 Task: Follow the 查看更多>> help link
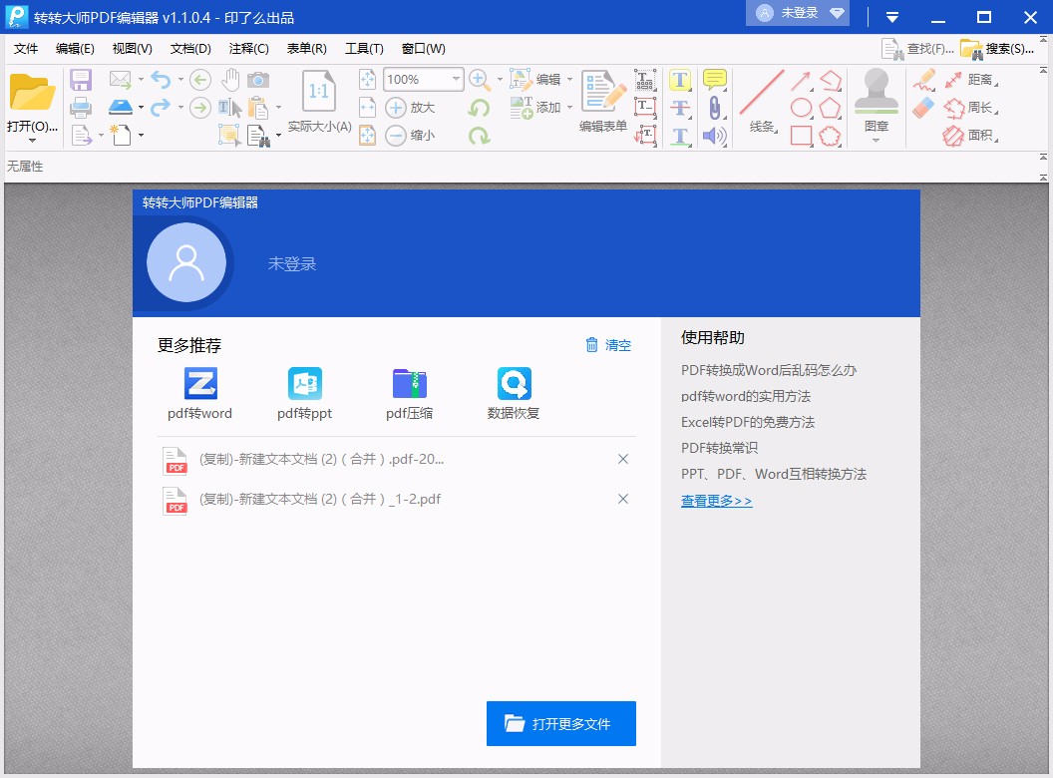coord(715,500)
